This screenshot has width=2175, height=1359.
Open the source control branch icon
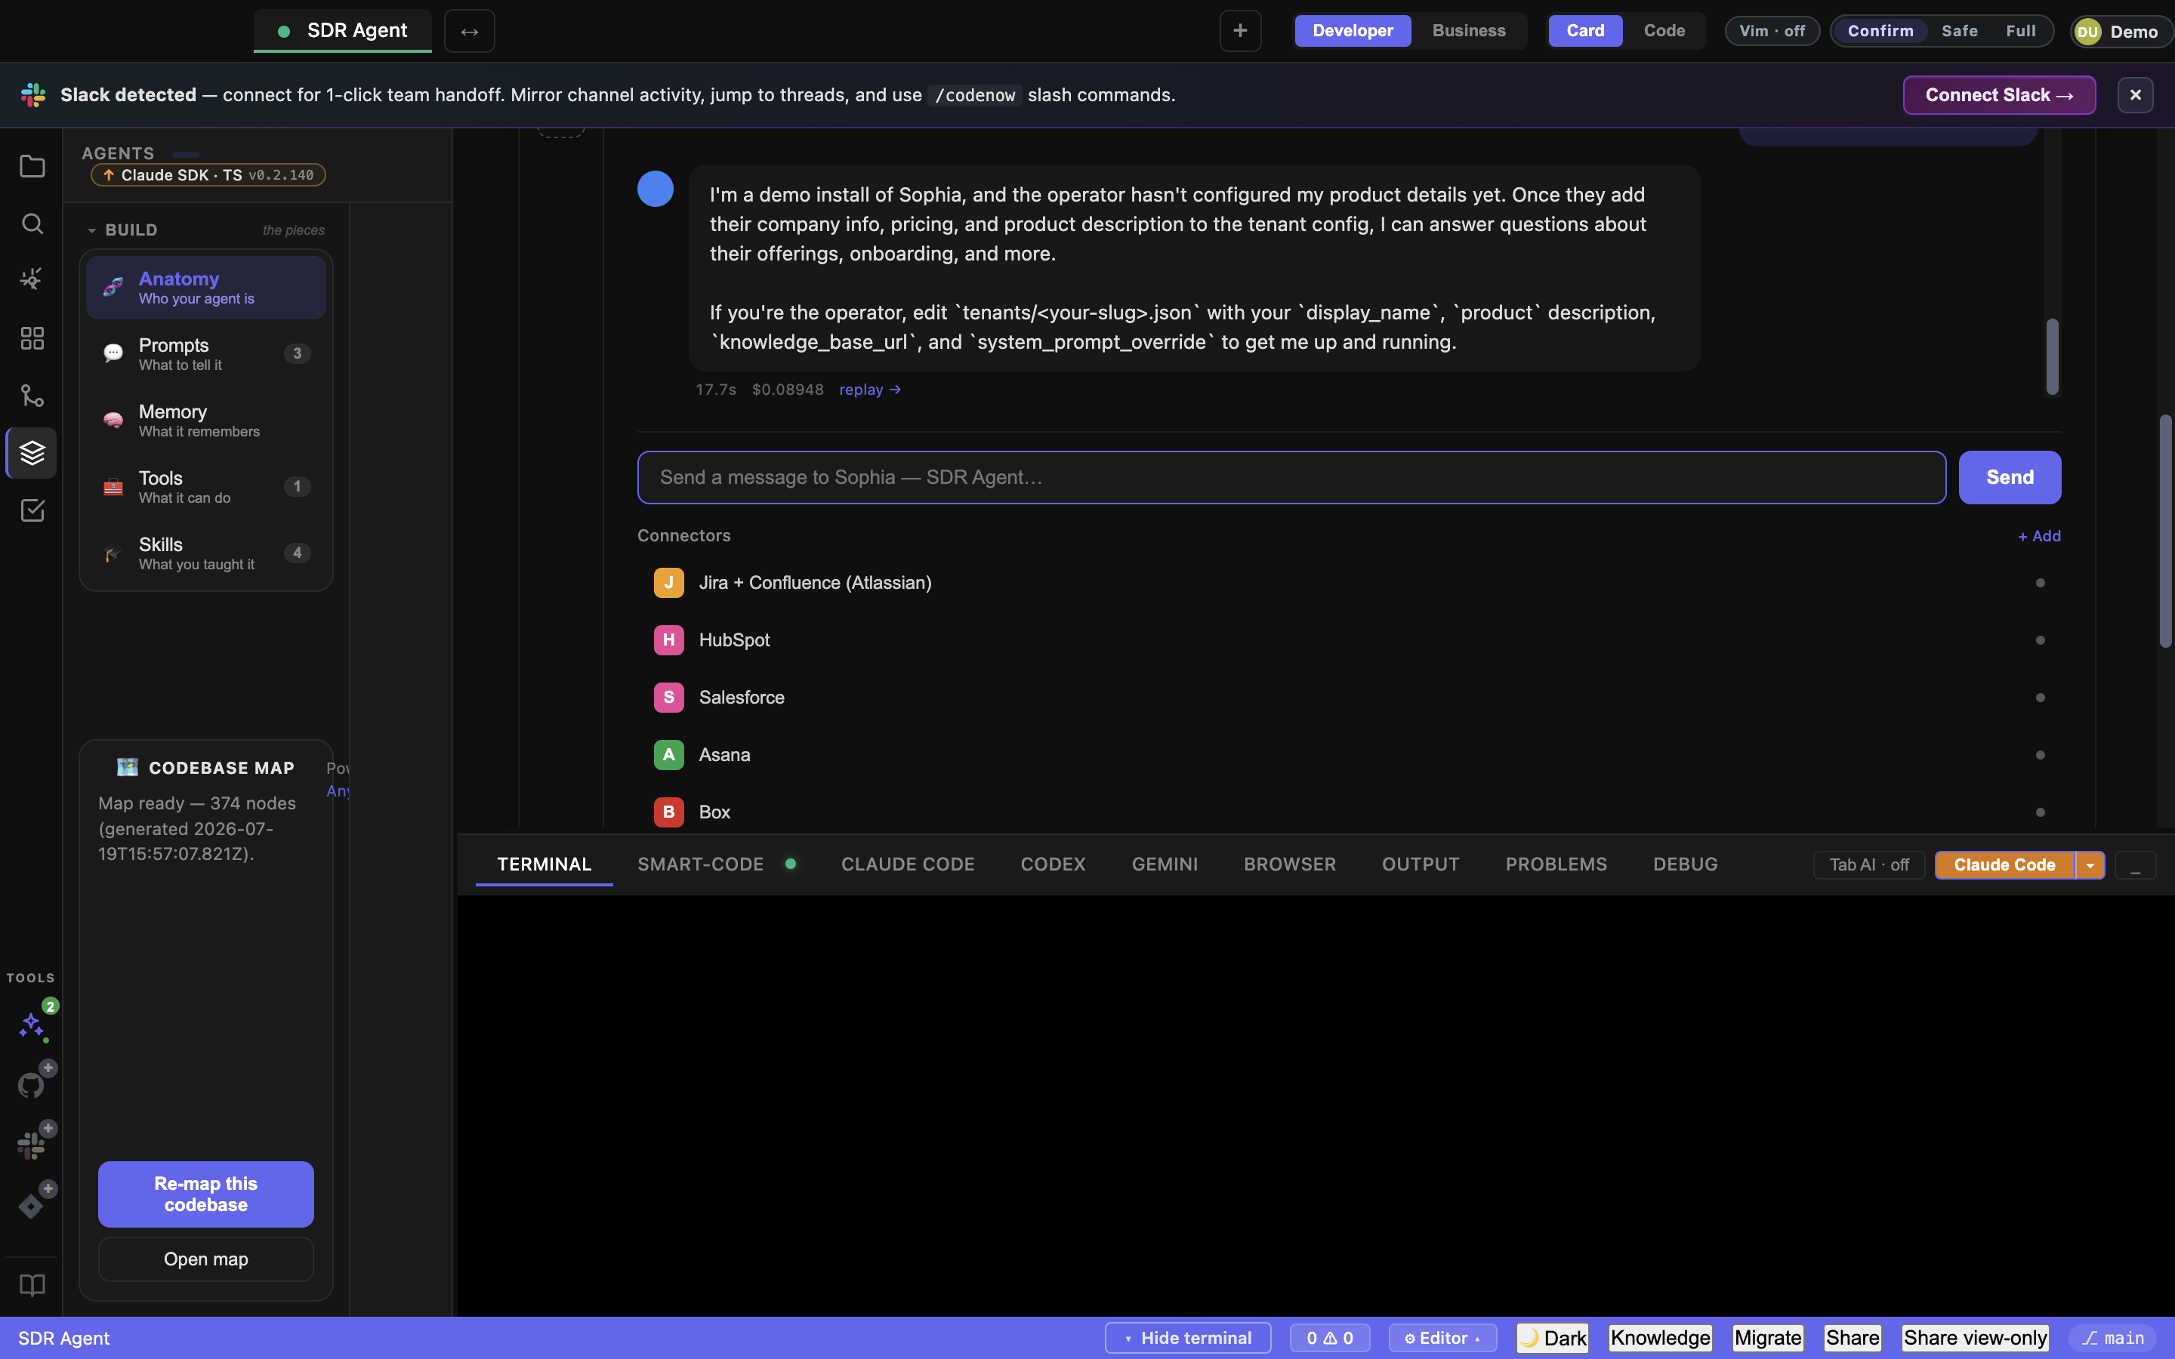[32, 396]
